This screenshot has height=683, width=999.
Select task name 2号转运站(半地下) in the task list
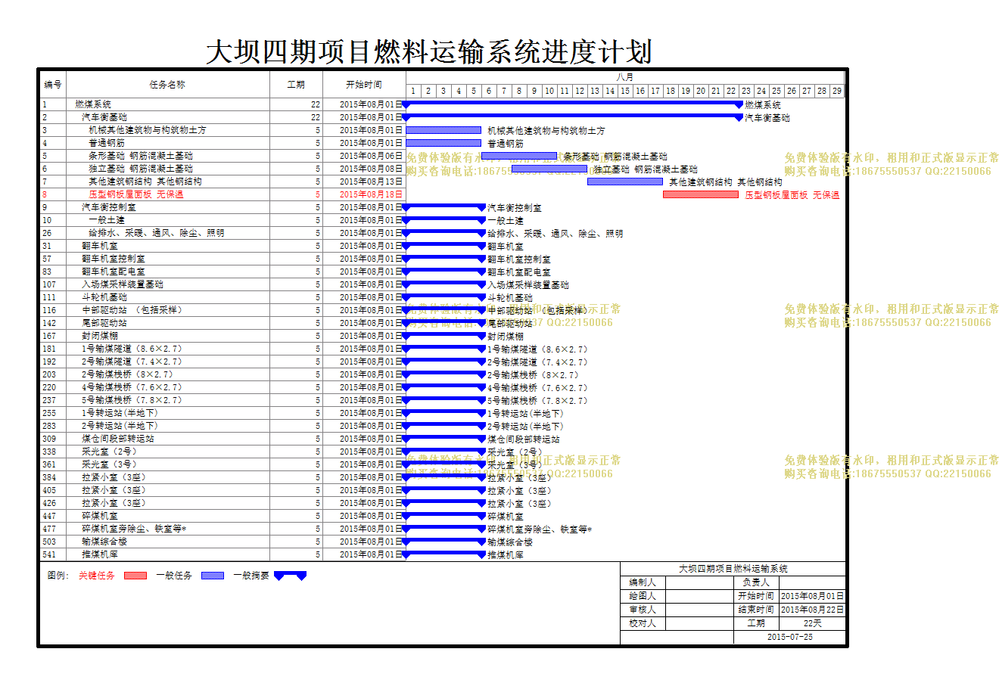point(120,426)
